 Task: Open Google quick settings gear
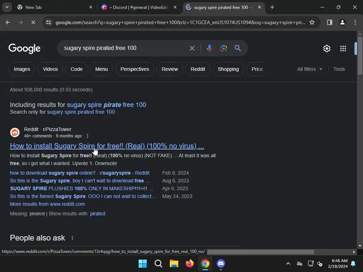click(326, 49)
